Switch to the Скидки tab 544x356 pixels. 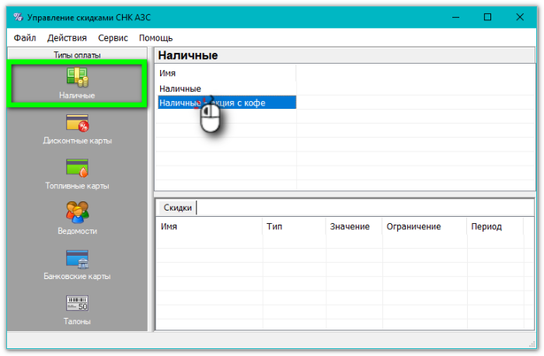click(x=177, y=208)
